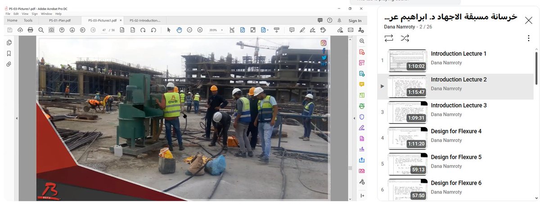Image resolution: width=540 pixels, height=204 pixels.
Task: Collapse the right tools pane arrow
Action: (355, 118)
